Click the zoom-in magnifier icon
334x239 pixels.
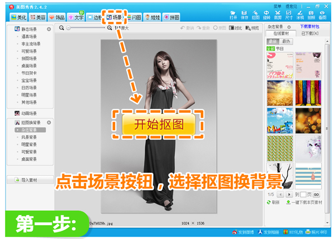coord(110,28)
